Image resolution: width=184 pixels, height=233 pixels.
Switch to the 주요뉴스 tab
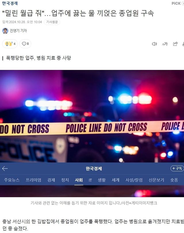(12, 180)
